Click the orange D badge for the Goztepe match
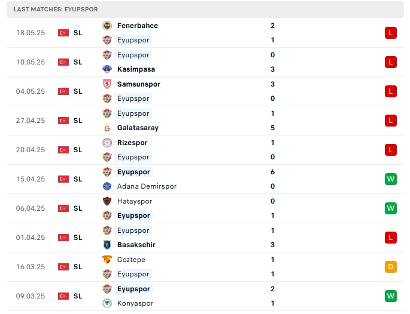The height and width of the screenshot is (314, 410). coord(391,267)
